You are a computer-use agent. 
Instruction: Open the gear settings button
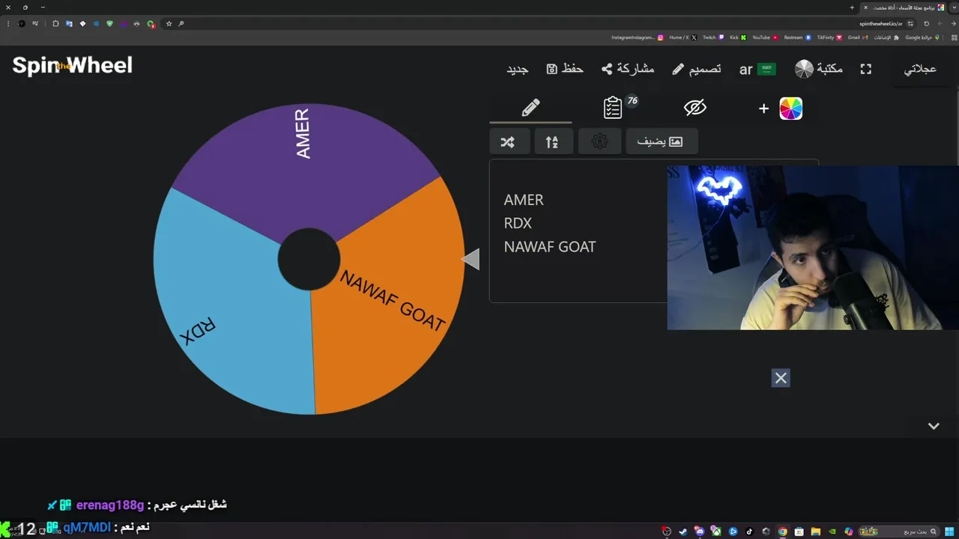[599, 141]
